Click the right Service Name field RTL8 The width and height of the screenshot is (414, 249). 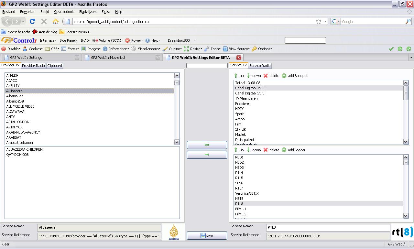coord(328,227)
